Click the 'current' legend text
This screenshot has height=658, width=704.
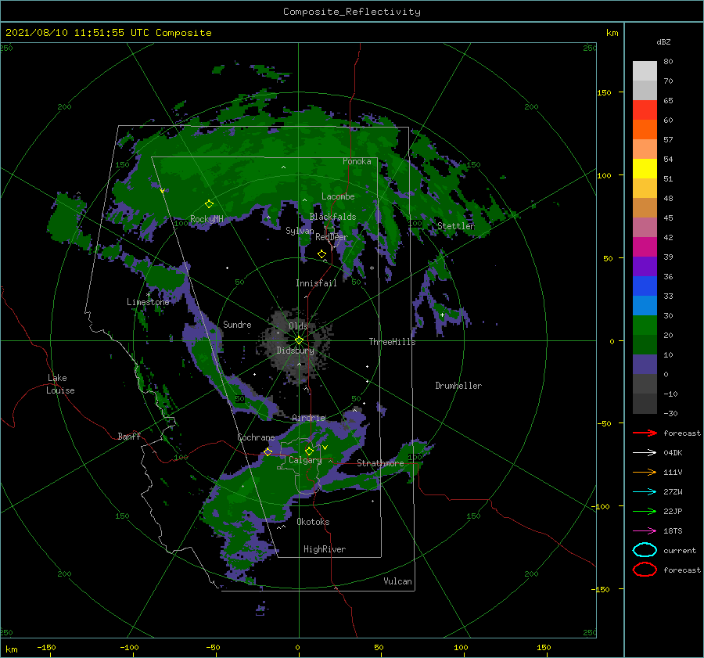[679, 550]
